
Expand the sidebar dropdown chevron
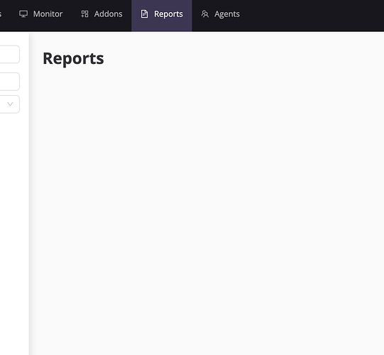tap(10, 104)
